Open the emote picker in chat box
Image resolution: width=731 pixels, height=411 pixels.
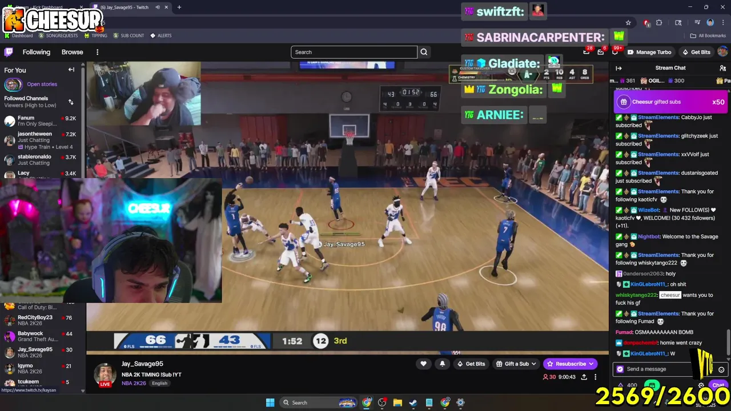point(721,369)
